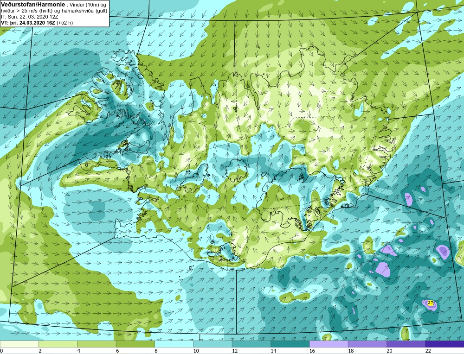Select the 18–20 m/s medium purple legend swatch

(367, 344)
